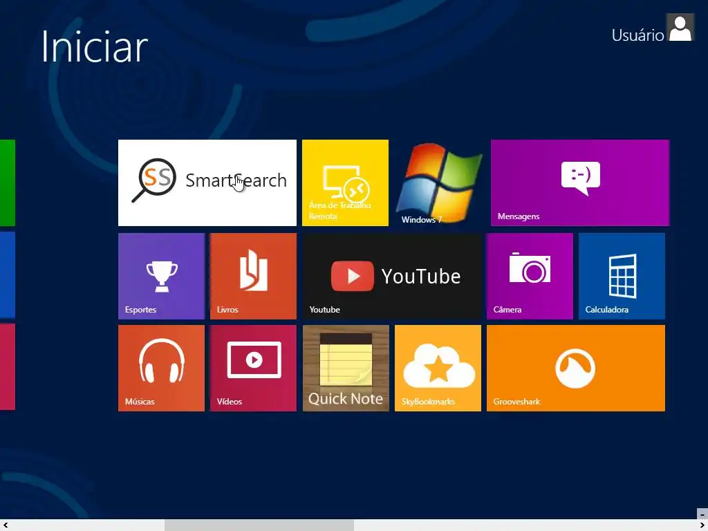This screenshot has width=708, height=531.
Task: Click the right scroll arrow of horizontal scrollbar
Action: tap(702, 525)
